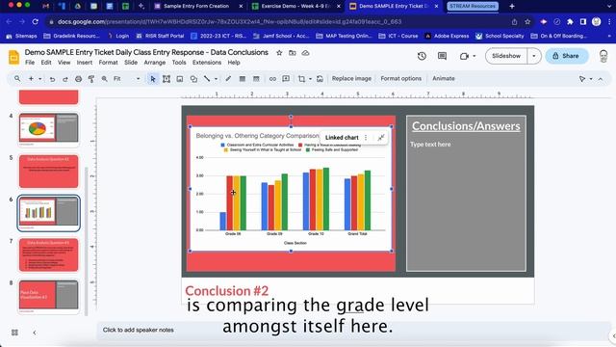The width and height of the screenshot is (616, 347).
Task: Click the zoom magnifier tool
Action: [105, 79]
